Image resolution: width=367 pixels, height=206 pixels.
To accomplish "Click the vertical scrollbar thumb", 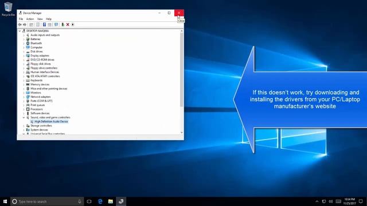I will pyautogui.click(x=182, y=70).
